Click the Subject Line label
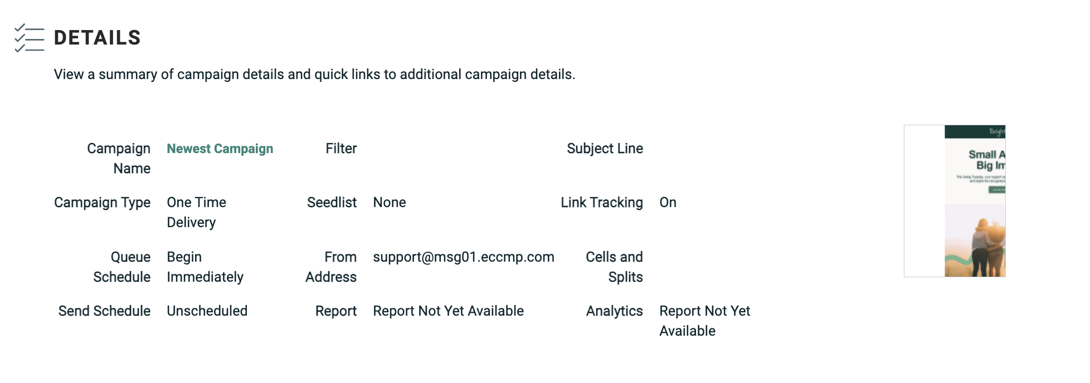 (605, 149)
